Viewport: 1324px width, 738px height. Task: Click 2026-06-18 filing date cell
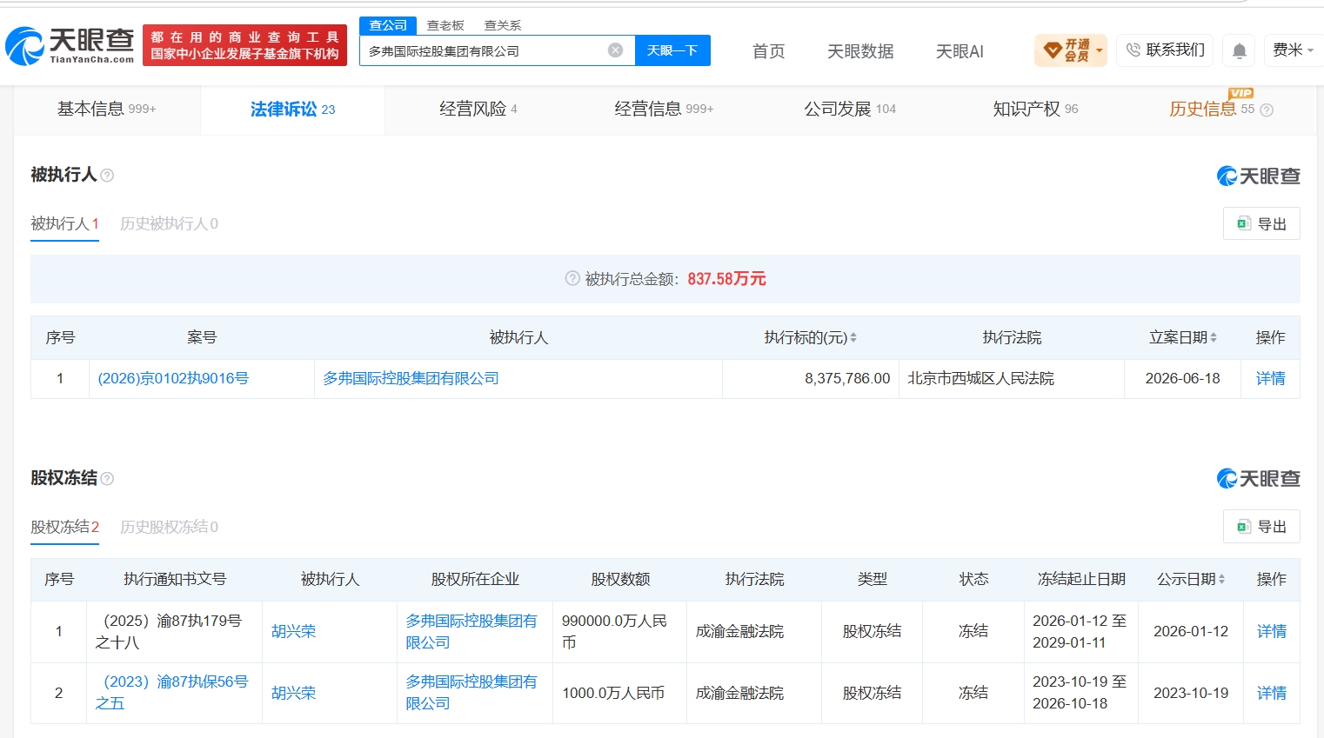click(1182, 378)
